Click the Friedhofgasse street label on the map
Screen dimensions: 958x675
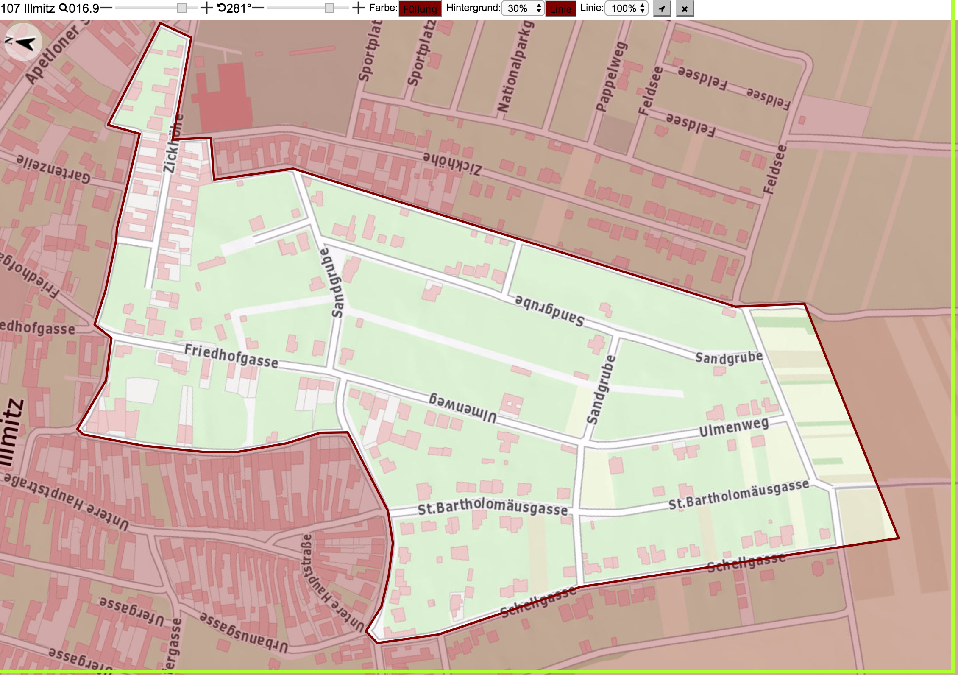point(231,356)
